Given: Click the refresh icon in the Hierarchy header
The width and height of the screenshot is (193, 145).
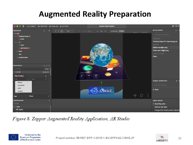Looking at the screenshot, I should 44,31.
